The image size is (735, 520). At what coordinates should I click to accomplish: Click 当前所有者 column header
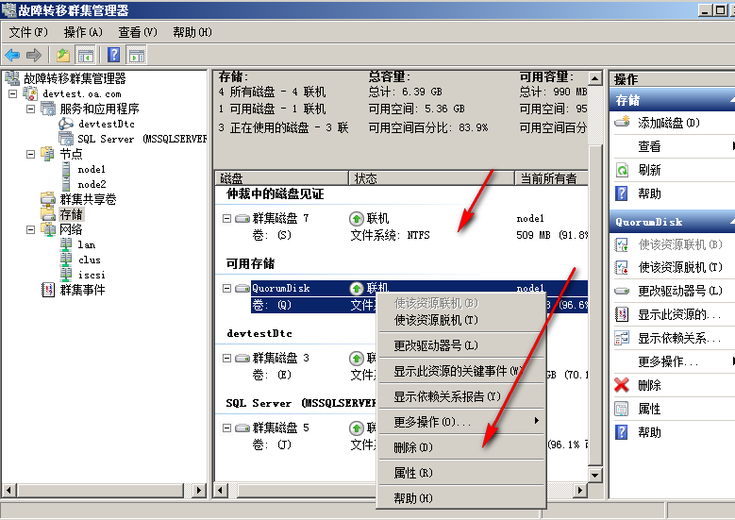(x=552, y=178)
